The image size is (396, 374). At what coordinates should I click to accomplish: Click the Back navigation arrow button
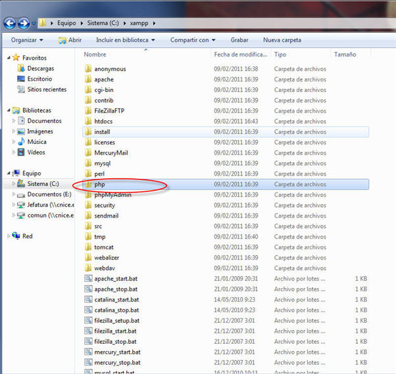point(10,24)
